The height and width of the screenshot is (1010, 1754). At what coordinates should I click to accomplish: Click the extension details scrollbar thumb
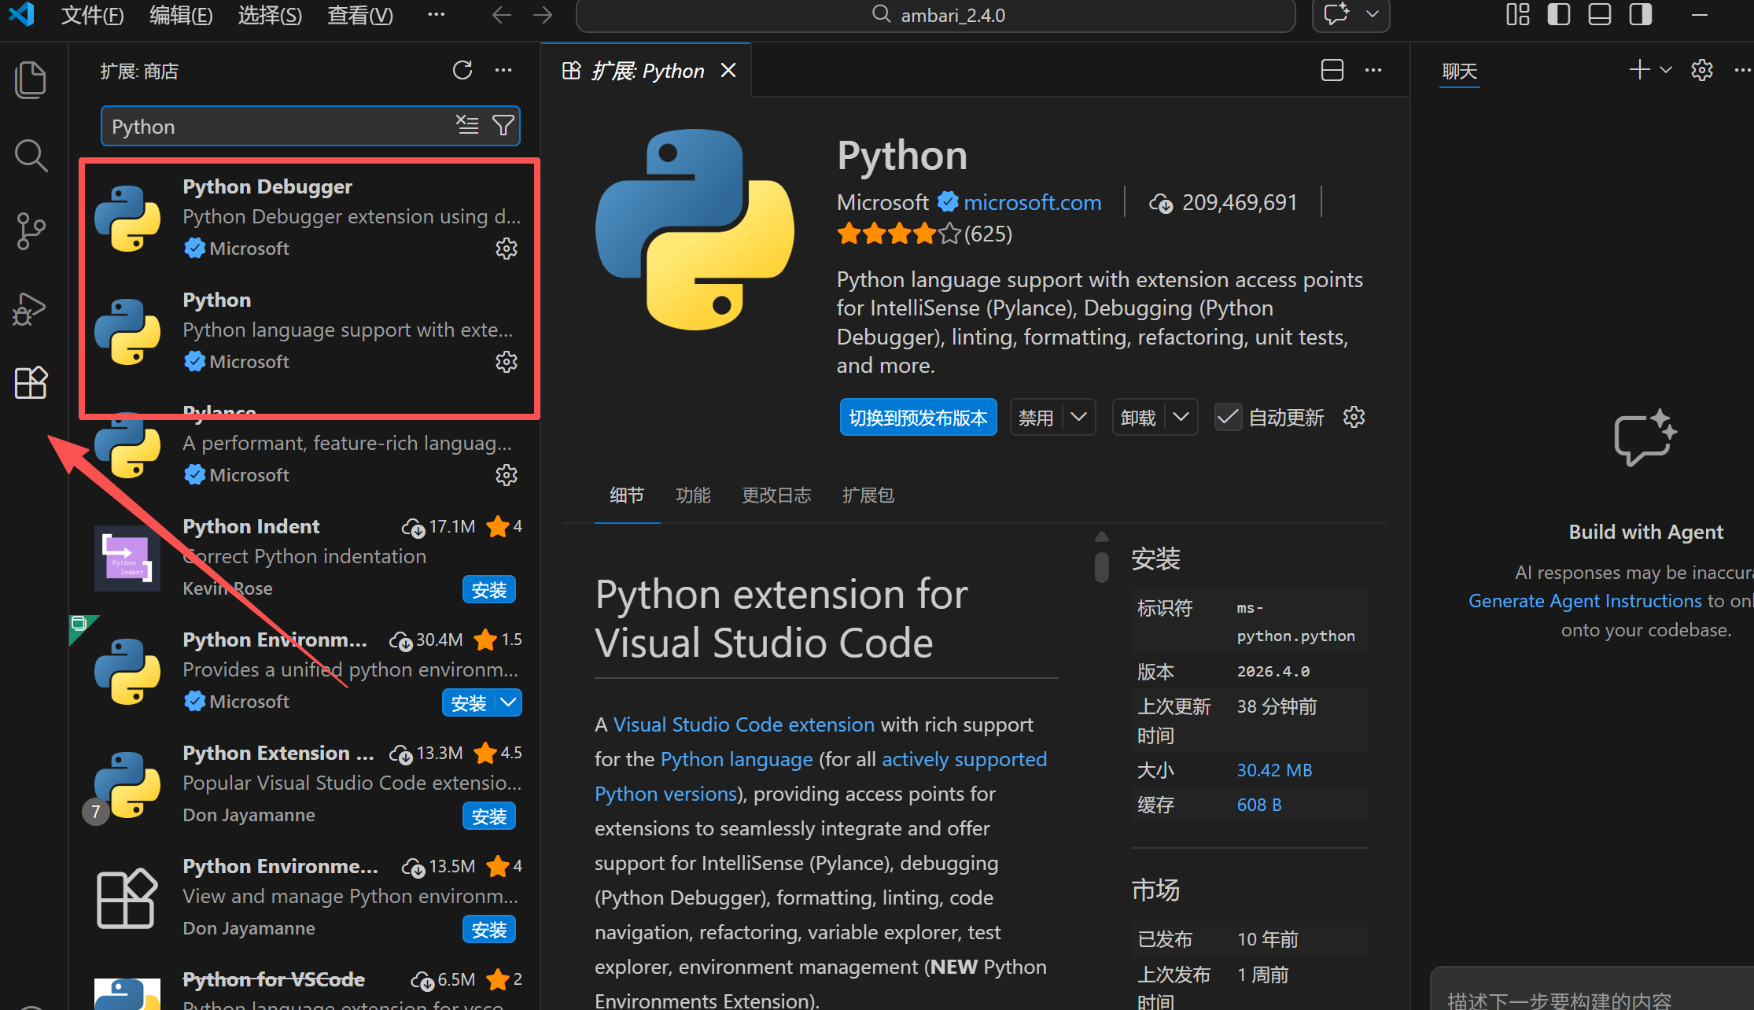[1102, 566]
